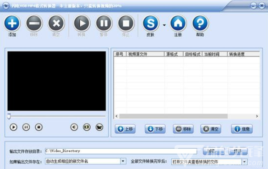
Task: Open the folder icon under the preview
Action: pyautogui.click(x=99, y=127)
